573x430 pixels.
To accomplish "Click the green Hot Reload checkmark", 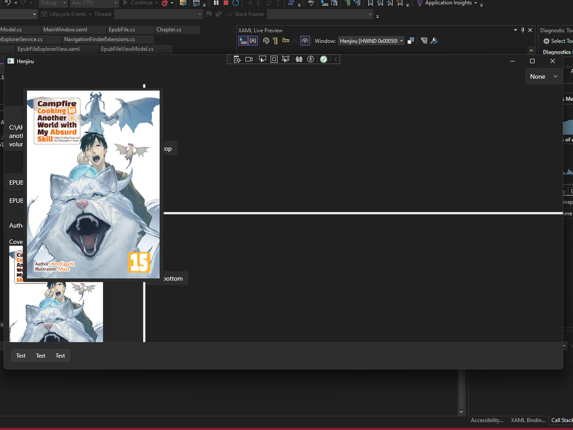I will (324, 59).
